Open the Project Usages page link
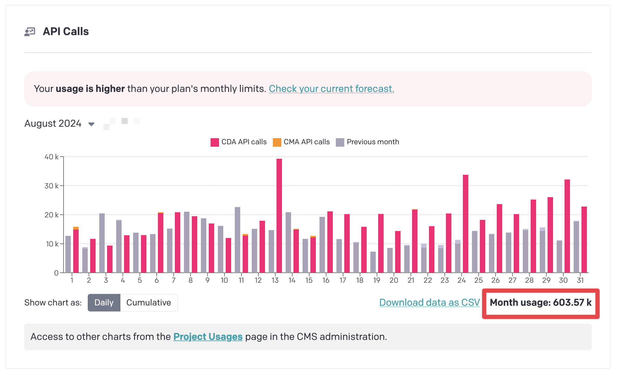619x378 pixels. (x=208, y=337)
